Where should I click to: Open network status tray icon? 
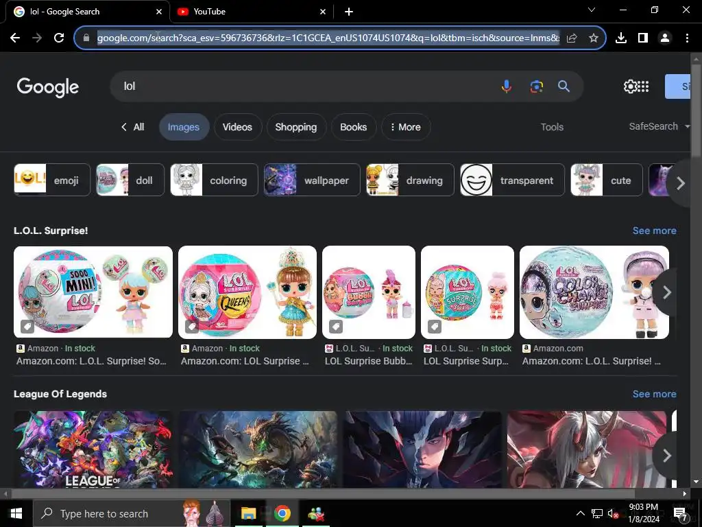(597, 513)
